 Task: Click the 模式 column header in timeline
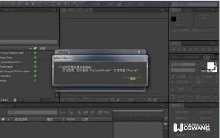pyautogui.click(x=50, y=119)
